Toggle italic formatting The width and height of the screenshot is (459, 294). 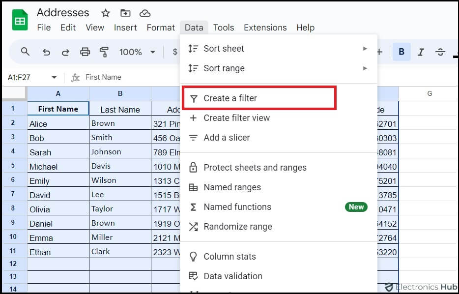tap(421, 51)
